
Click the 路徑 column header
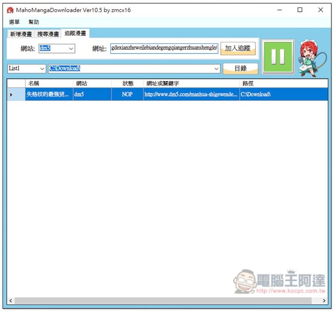[x=284, y=84]
